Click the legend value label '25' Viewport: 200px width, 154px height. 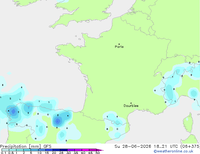pyautogui.click(x=61, y=153)
